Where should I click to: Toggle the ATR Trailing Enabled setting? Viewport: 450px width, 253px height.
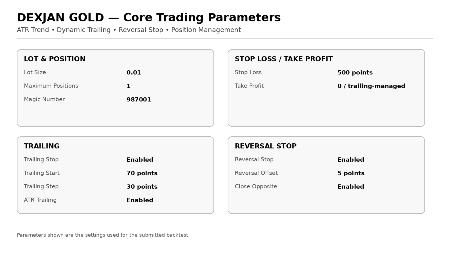[140, 200]
